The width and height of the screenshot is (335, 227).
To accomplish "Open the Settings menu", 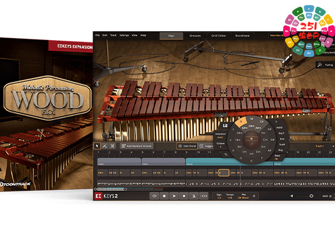I will [124, 35].
